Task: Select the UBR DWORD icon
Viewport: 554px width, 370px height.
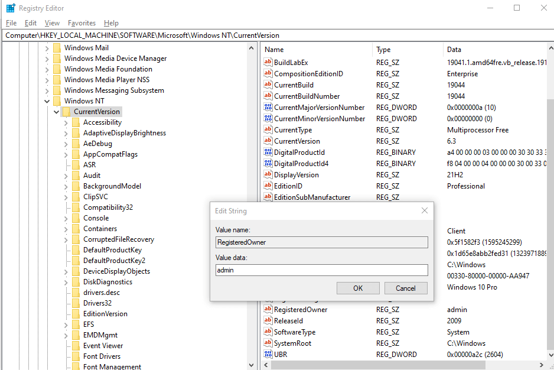Action: tap(268, 355)
